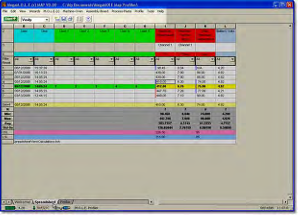This screenshot has height=215, width=298.
Task: Click the sheet tabs scroll-right arrow
Action: coord(9,202)
